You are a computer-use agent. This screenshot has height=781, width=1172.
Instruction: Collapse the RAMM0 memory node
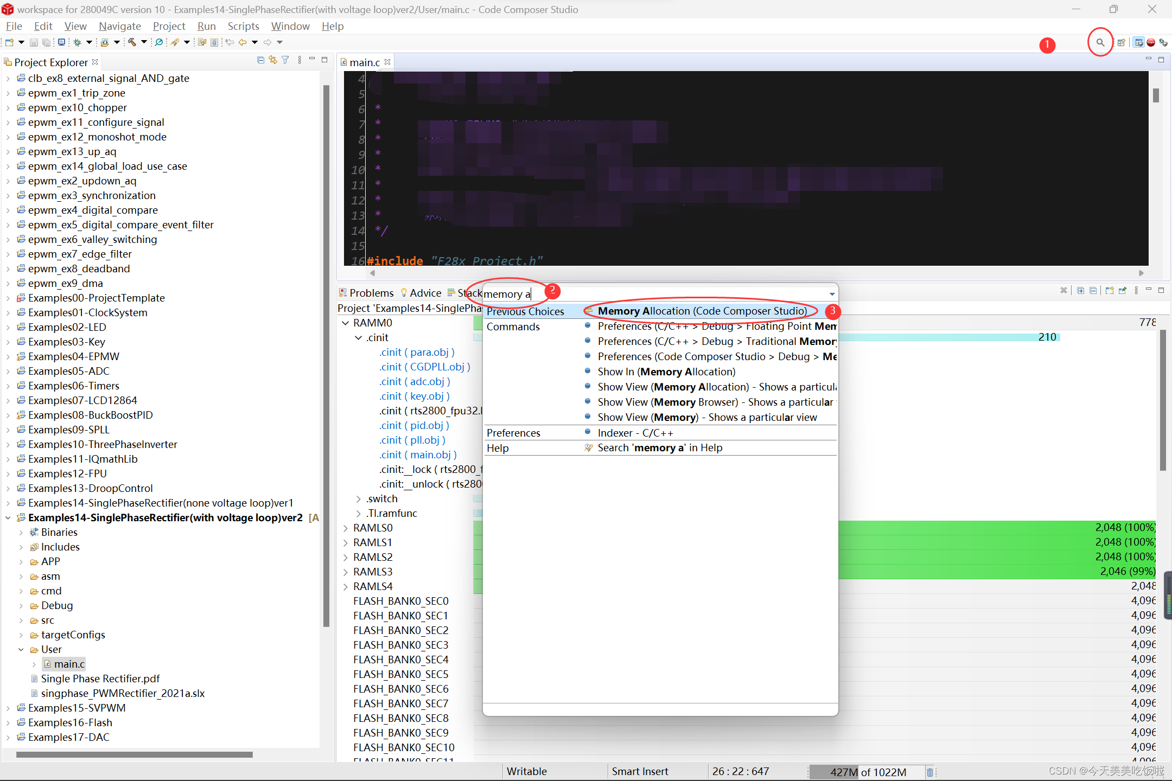point(346,323)
